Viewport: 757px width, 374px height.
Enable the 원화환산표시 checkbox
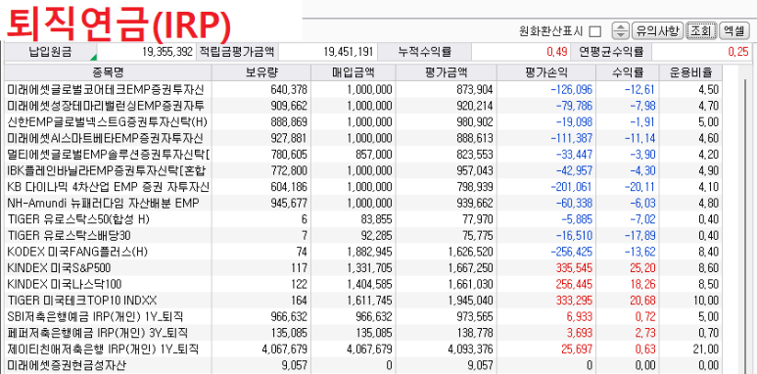click(x=595, y=32)
